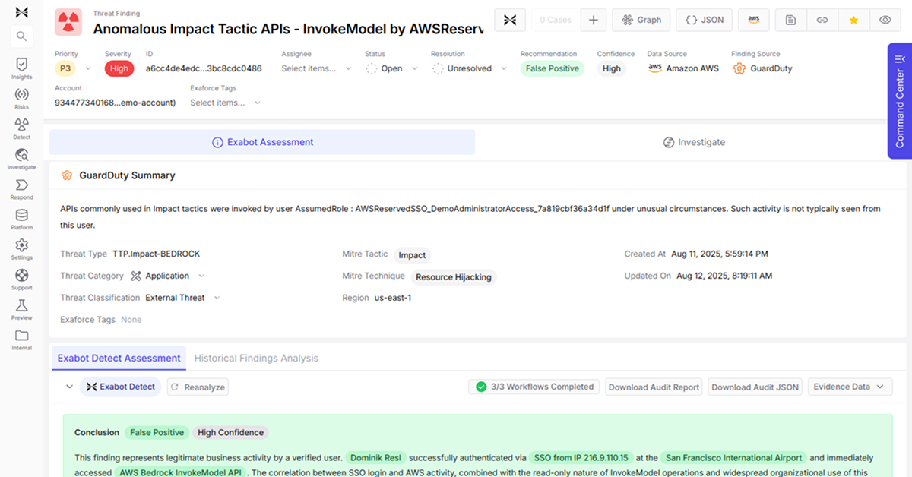Open the Detect section
The height and width of the screenshot is (477, 912).
coord(21,128)
